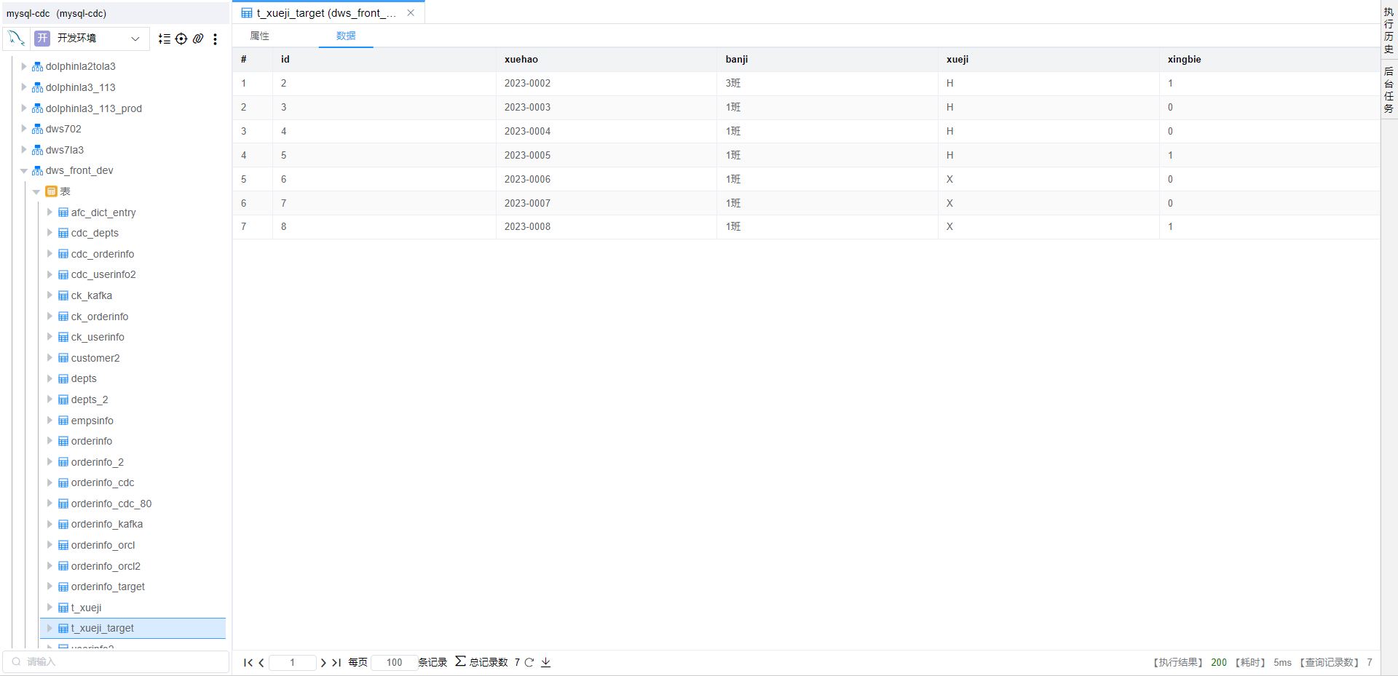Open the 执行历史 side panel
This screenshot has height=676, width=1398.
(1389, 31)
